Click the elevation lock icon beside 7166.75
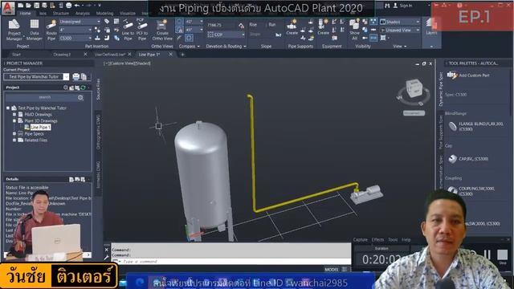The width and height of the screenshot is (514, 289). (x=241, y=25)
